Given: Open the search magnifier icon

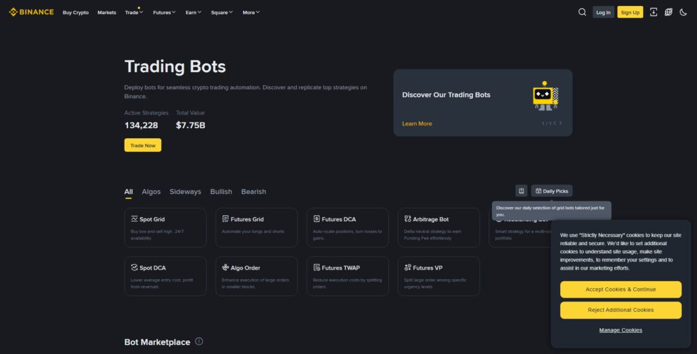Looking at the screenshot, I should (x=582, y=12).
